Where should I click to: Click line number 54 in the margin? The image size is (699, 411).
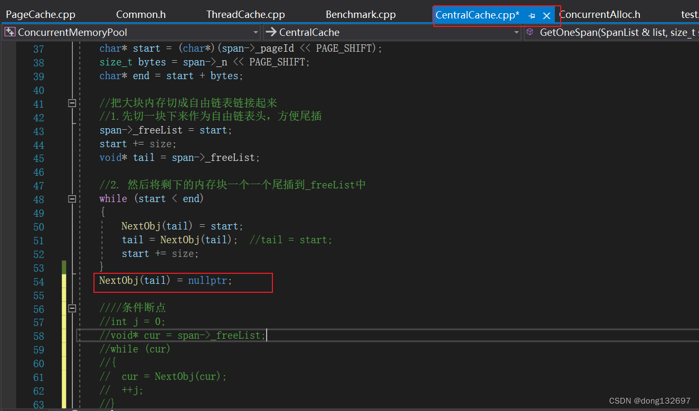(x=39, y=282)
